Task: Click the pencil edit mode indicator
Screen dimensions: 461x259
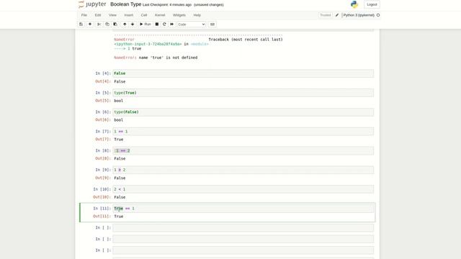Action: [x=337, y=15]
